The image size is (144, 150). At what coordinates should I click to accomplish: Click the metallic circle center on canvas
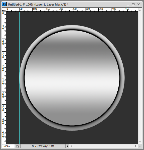tap(72, 78)
